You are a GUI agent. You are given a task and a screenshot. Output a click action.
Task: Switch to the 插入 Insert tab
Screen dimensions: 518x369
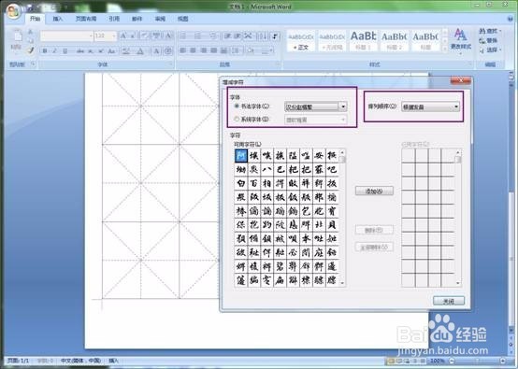click(x=57, y=19)
